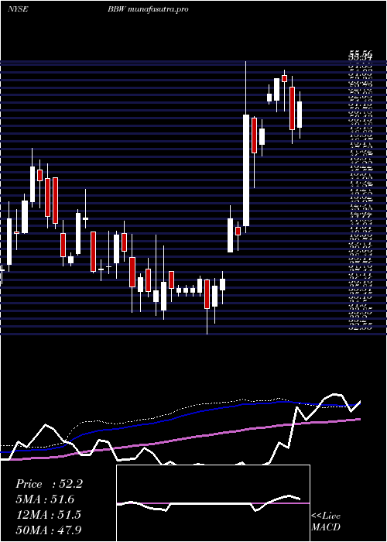
Task: Click the first white candle at left edge
Action: coord(9,242)
